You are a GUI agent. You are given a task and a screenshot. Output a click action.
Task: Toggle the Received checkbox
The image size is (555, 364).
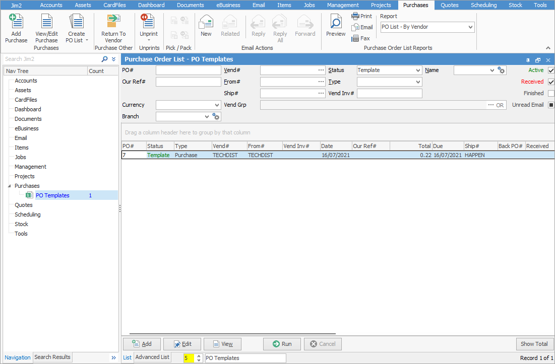pyautogui.click(x=550, y=81)
